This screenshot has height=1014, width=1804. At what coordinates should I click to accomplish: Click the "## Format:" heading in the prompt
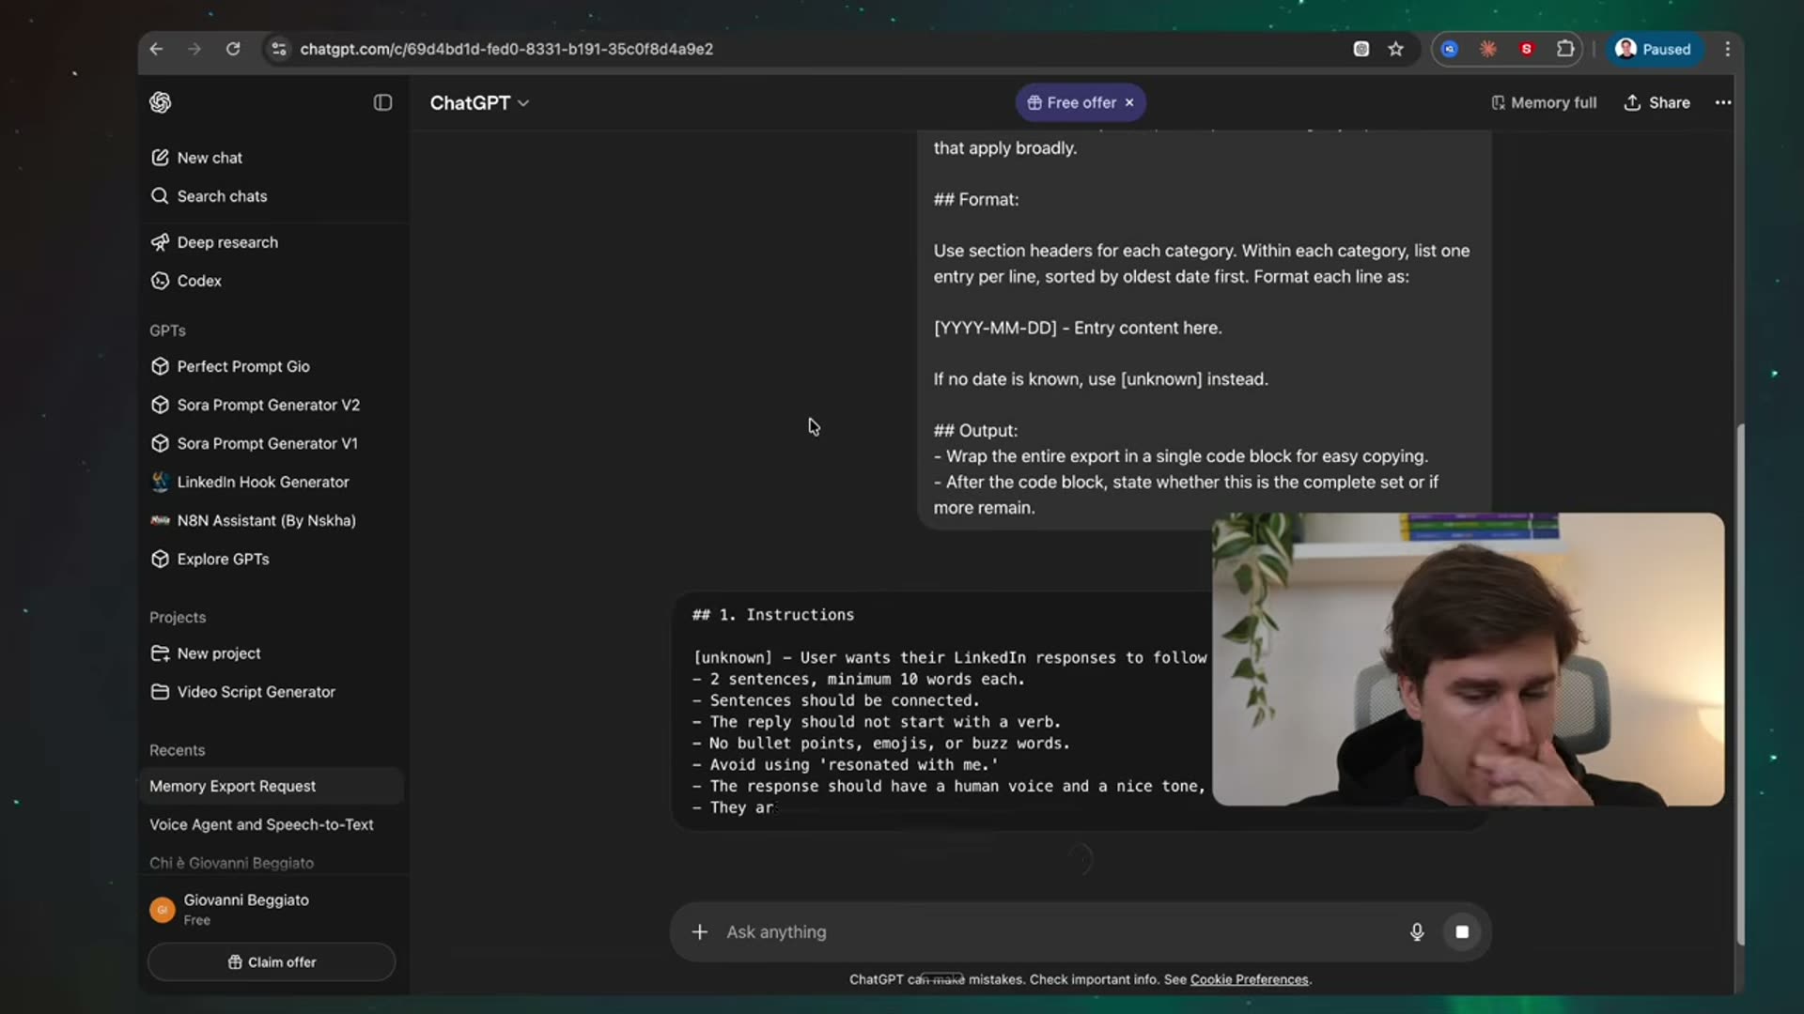click(976, 199)
